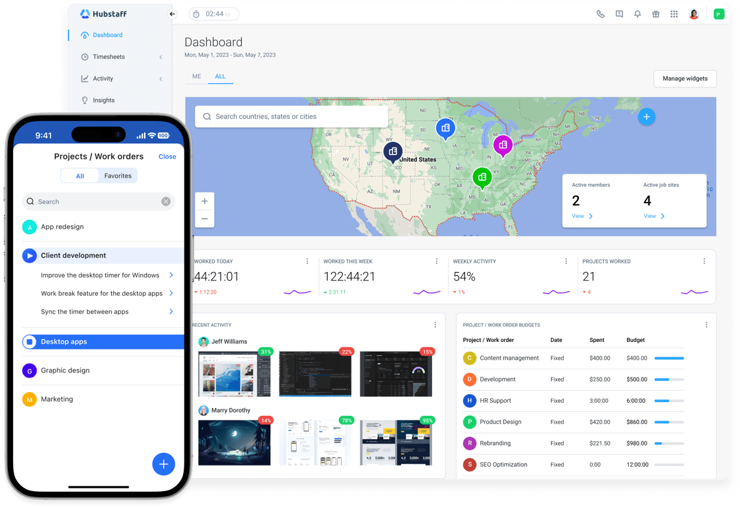Open the gift box icon in header
740x507 pixels.
pos(656,14)
